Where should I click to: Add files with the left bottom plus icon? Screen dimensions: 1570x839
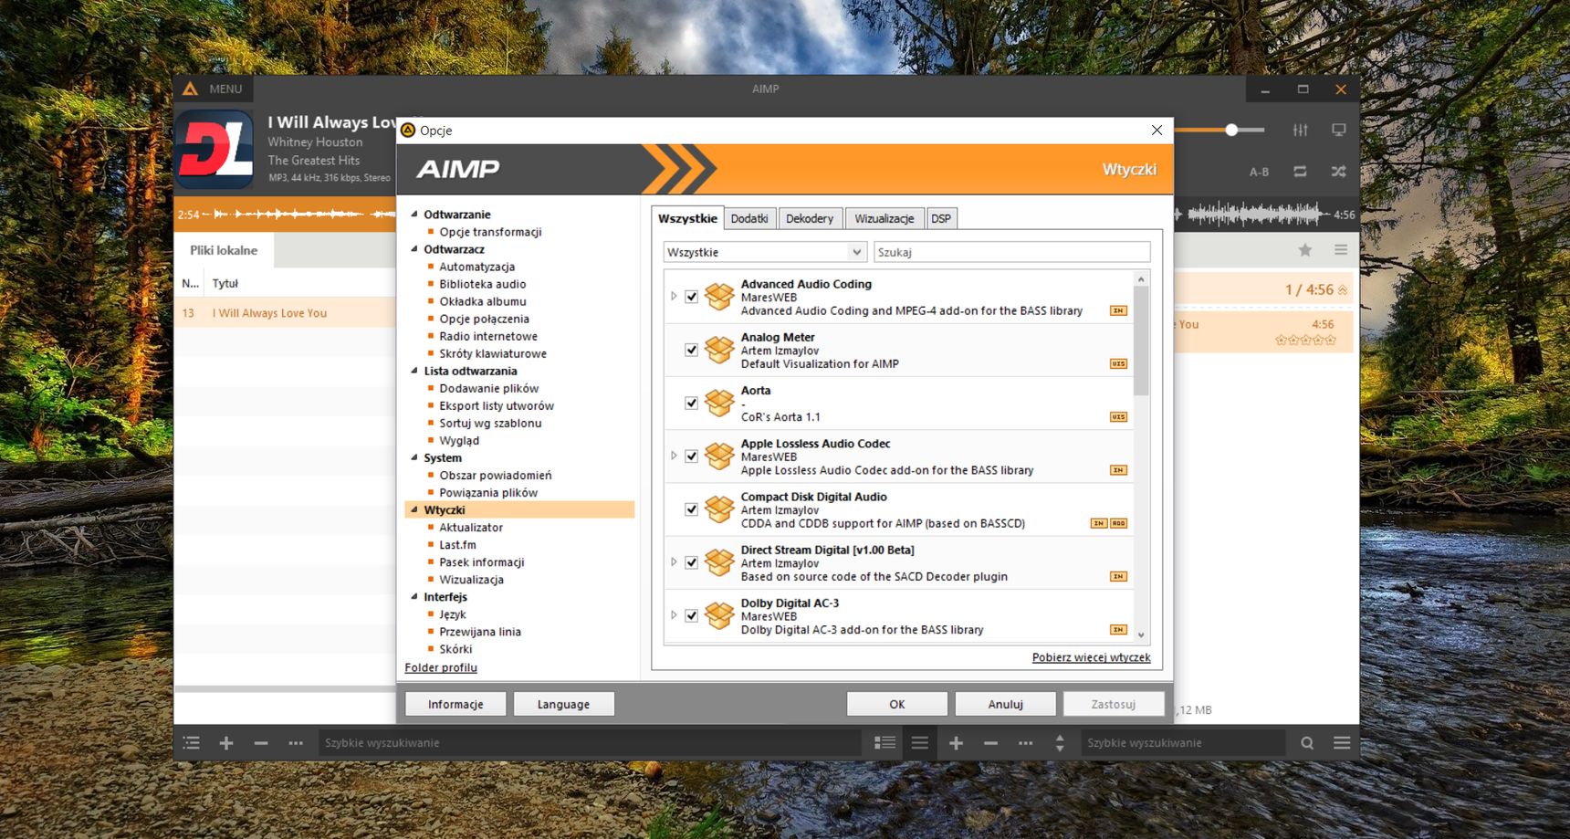[x=226, y=743]
